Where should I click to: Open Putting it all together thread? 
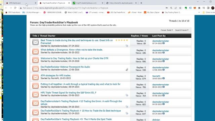[x=81, y=84]
